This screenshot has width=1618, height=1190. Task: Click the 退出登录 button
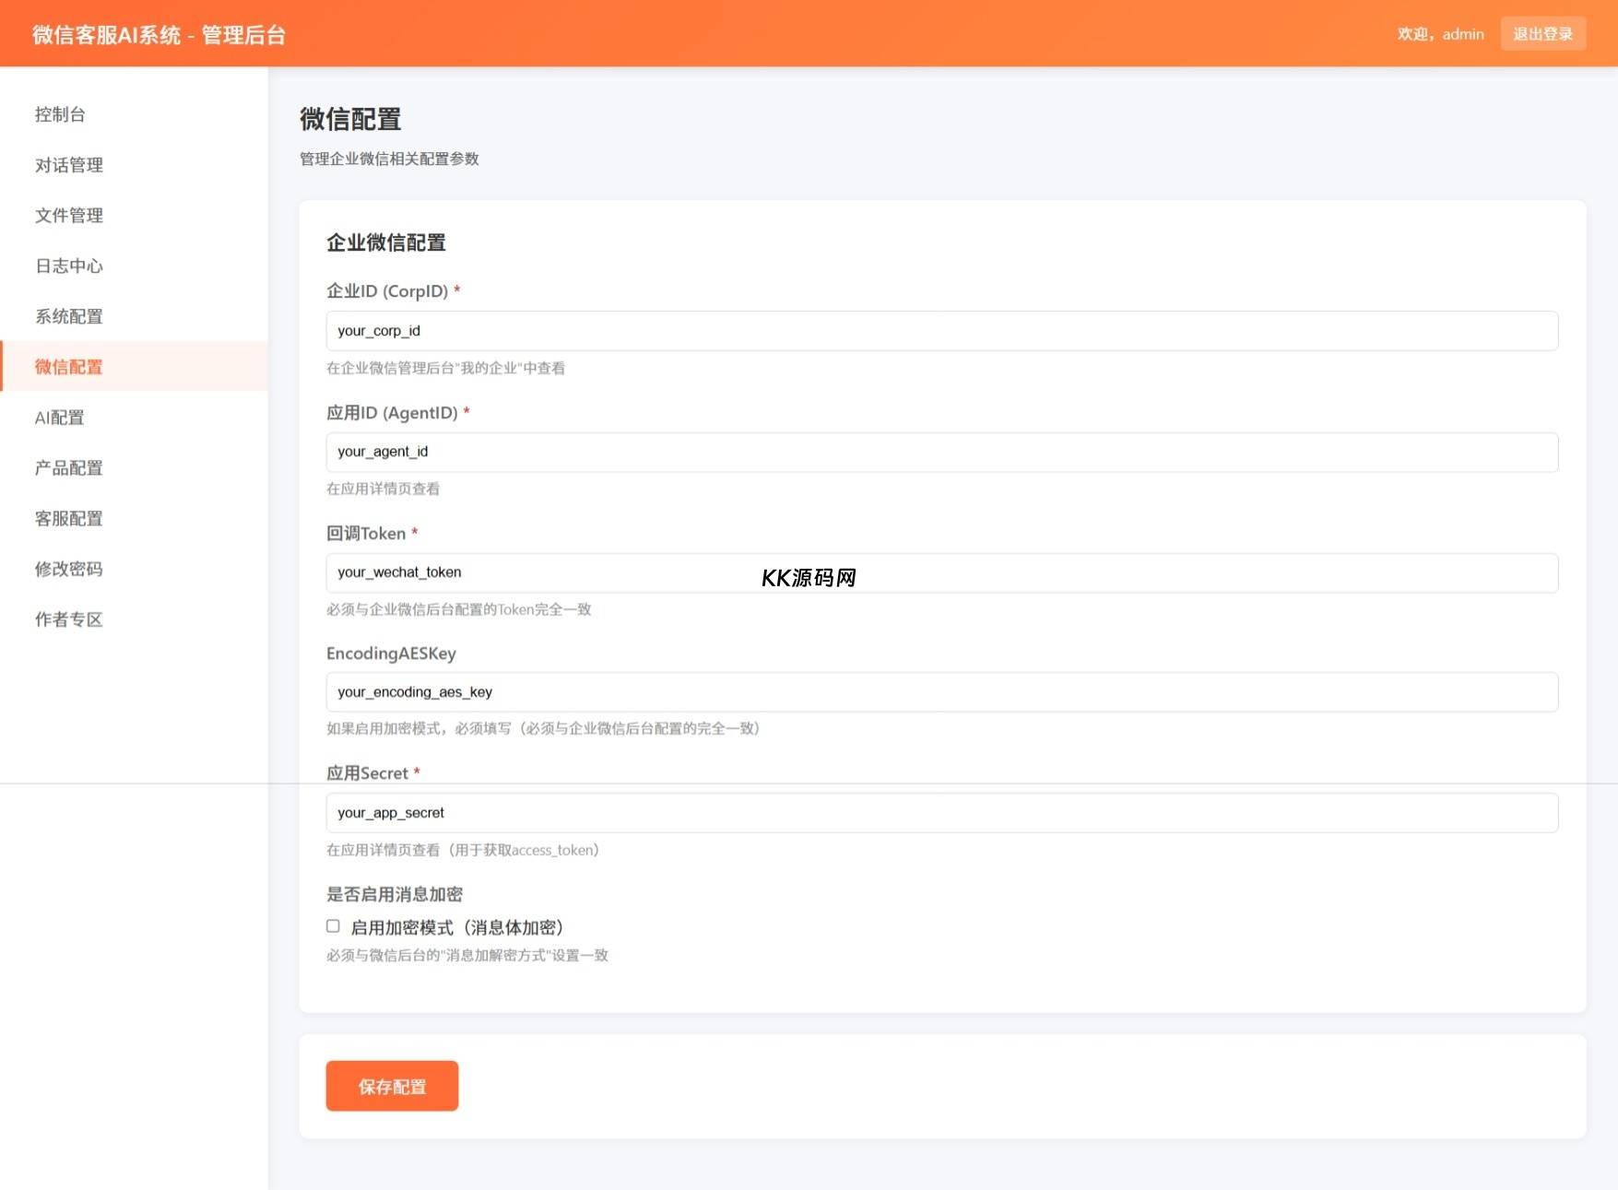click(x=1542, y=34)
